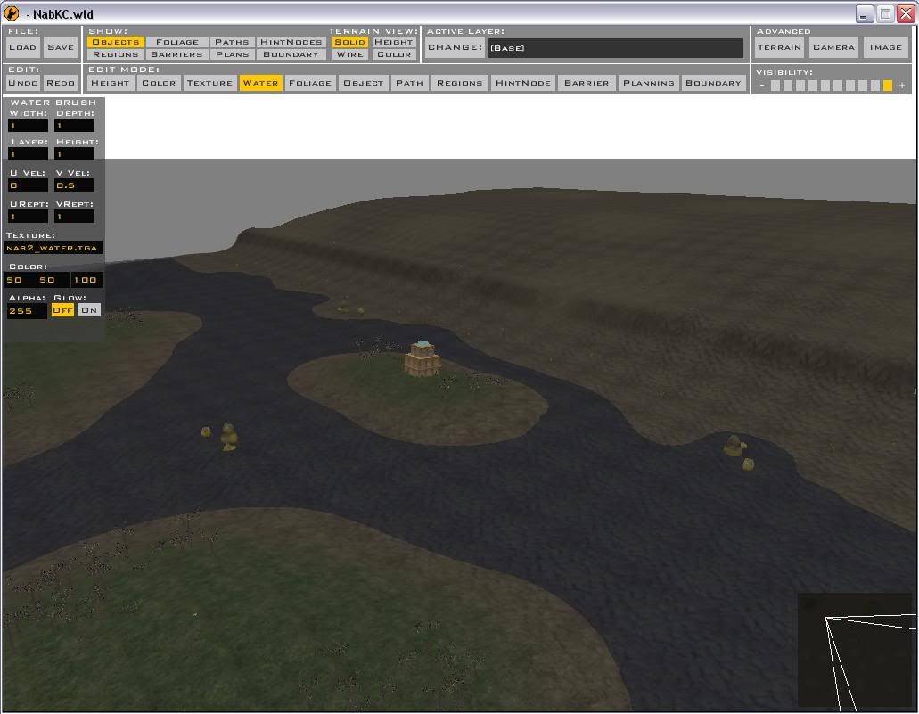
Task: Edit second water color value 50
Action: coord(53,280)
